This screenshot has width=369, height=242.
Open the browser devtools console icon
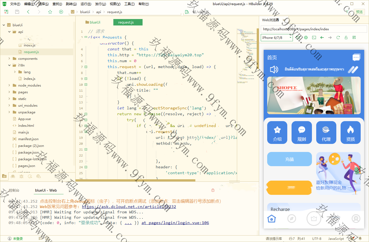tap(314, 38)
